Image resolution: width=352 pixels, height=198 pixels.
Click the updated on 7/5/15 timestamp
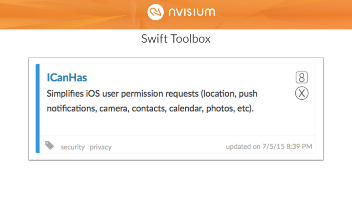tap(269, 146)
